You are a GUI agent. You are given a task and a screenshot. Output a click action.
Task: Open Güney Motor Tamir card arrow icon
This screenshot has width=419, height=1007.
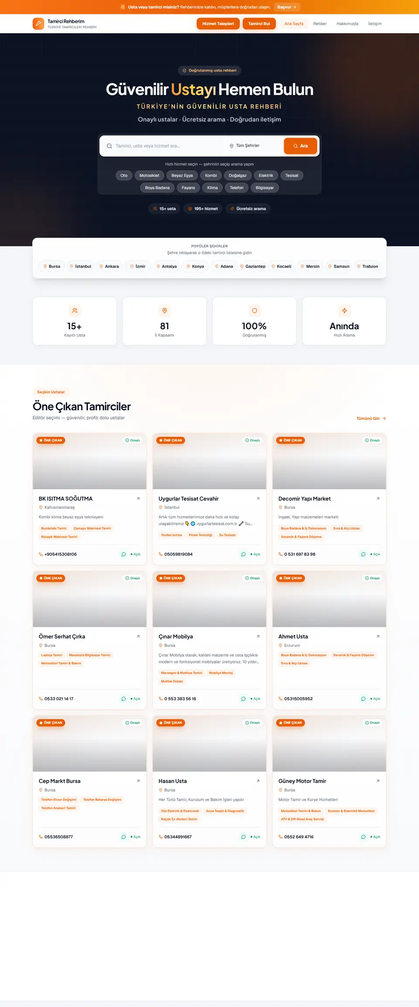point(378,781)
